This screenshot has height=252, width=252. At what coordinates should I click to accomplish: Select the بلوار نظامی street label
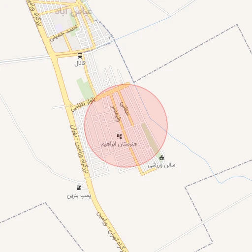point(83,104)
